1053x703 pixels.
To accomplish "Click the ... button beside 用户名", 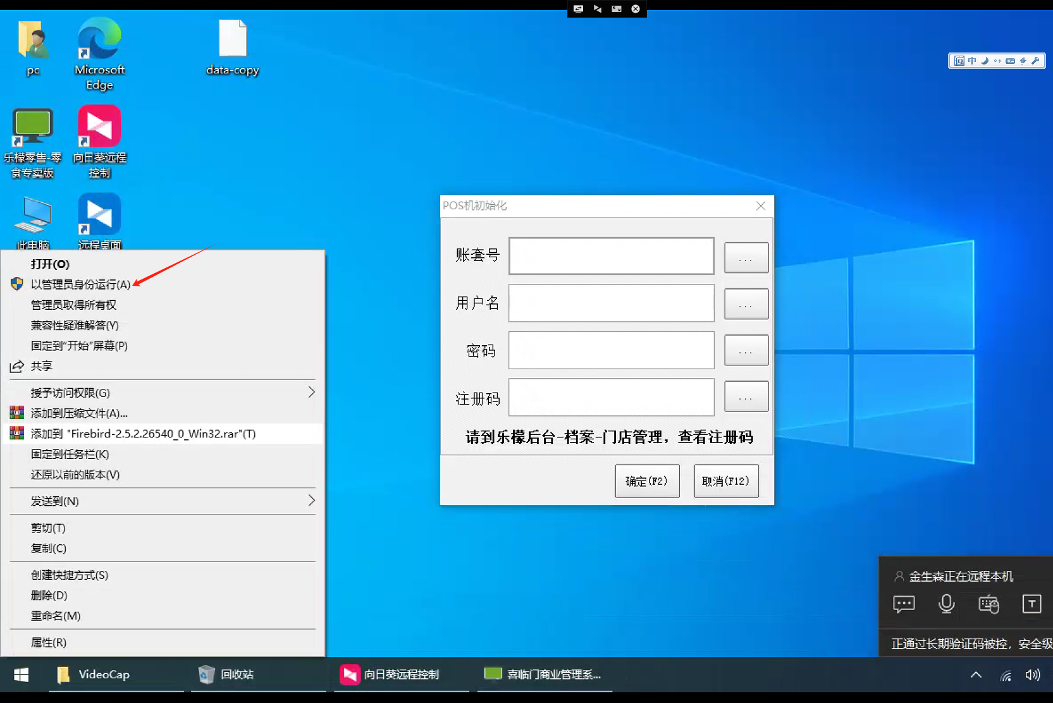I will click(746, 304).
